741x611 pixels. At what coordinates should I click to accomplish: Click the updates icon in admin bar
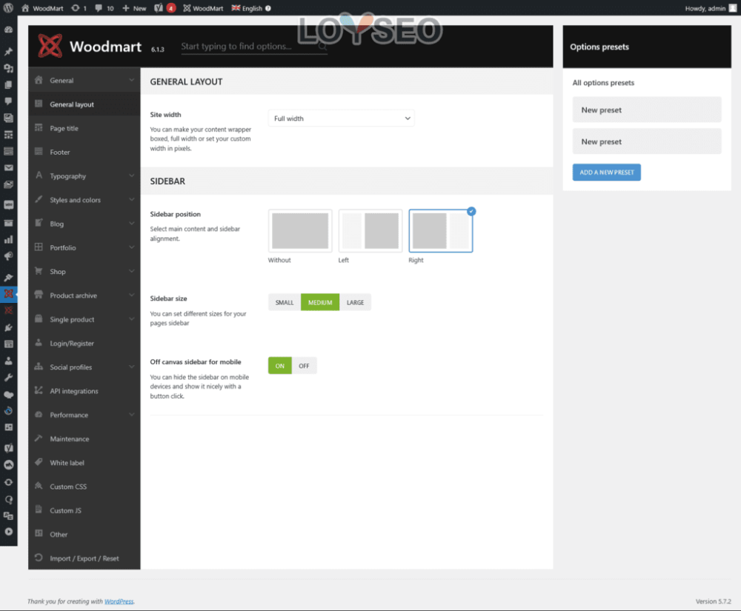76,8
